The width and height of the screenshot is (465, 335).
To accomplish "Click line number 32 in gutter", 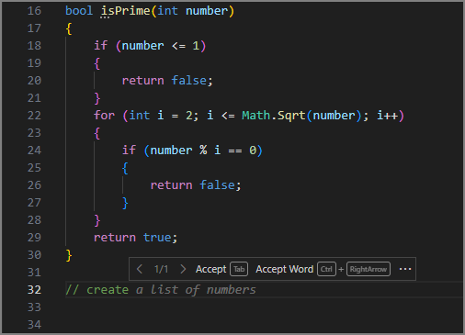I will [34, 290].
